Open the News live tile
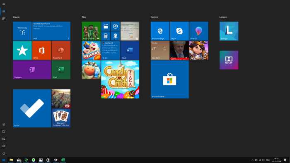 pyautogui.click(x=179, y=50)
